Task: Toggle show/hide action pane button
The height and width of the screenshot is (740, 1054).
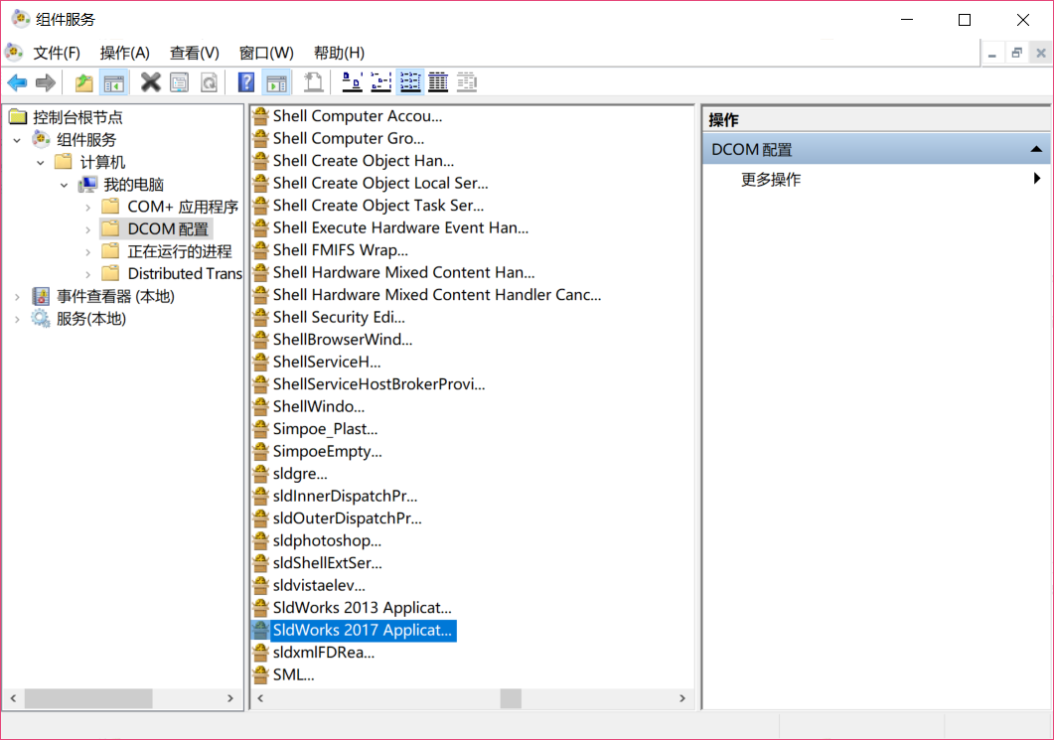Action: (x=276, y=82)
